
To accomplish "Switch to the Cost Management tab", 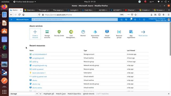I will coord(88,10).
